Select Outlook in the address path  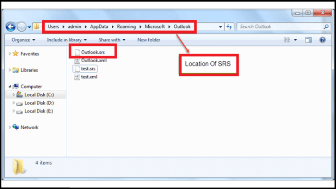pos(182,26)
